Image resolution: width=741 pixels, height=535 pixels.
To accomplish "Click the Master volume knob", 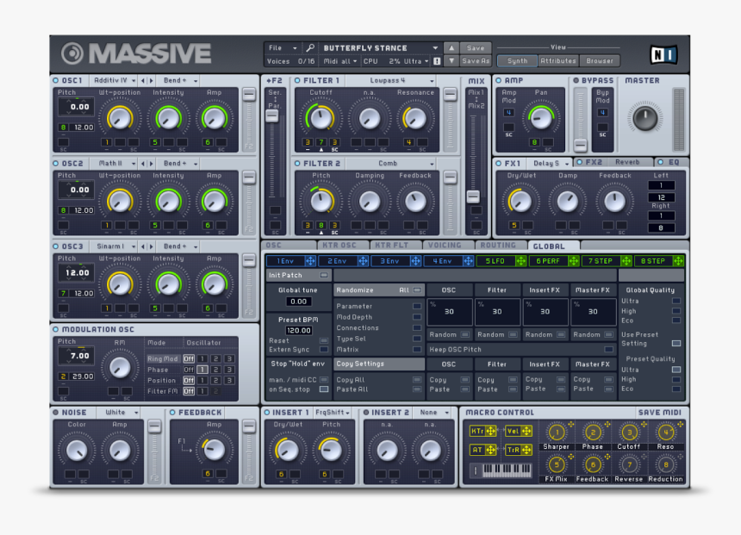I will click(645, 118).
